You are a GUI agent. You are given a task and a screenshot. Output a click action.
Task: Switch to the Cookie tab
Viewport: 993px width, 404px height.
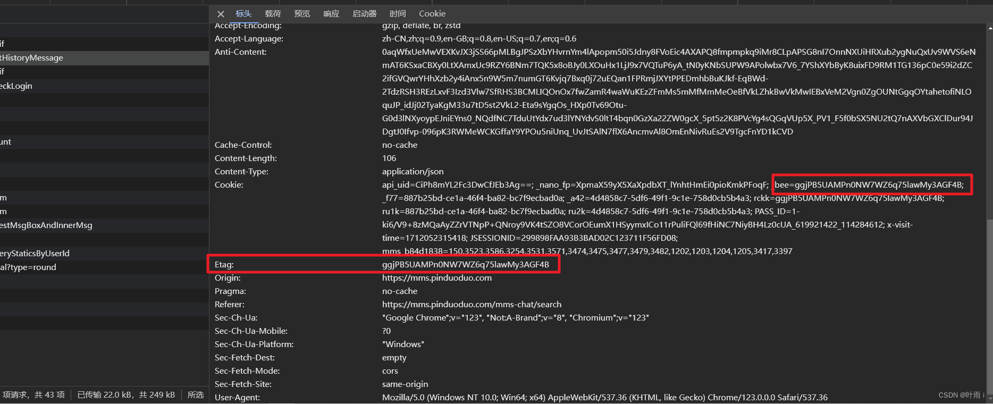432,14
